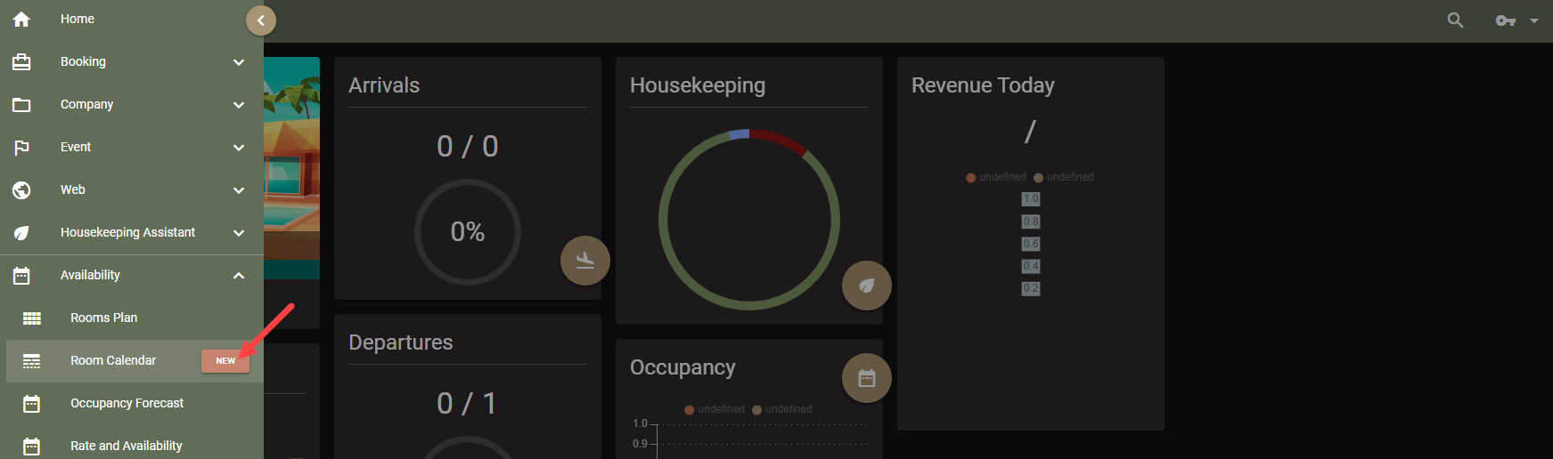Viewport: 1553px width, 459px height.
Task: Click the Occupancy card title
Action: click(x=683, y=367)
